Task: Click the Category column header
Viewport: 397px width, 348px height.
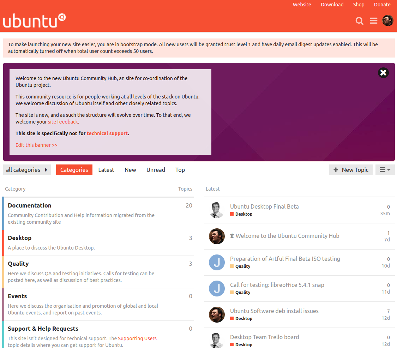Action: pyautogui.click(x=15, y=189)
